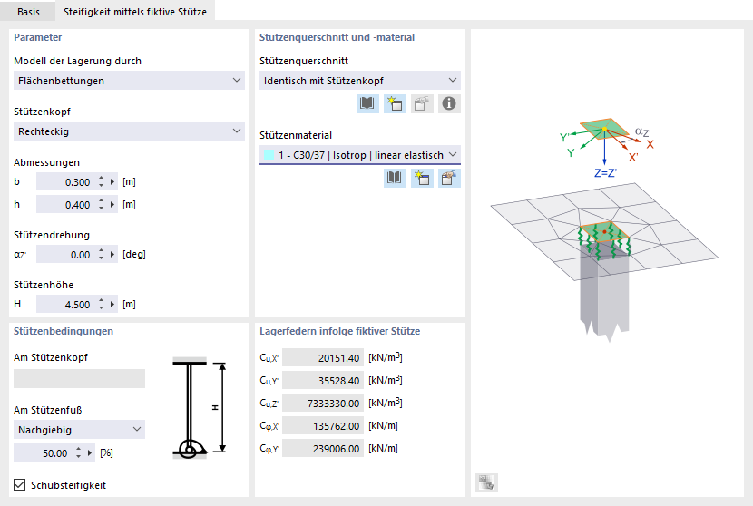Open material library below Stützenmaterial
Viewport: 753px width, 506px height.
coord(396,178)
